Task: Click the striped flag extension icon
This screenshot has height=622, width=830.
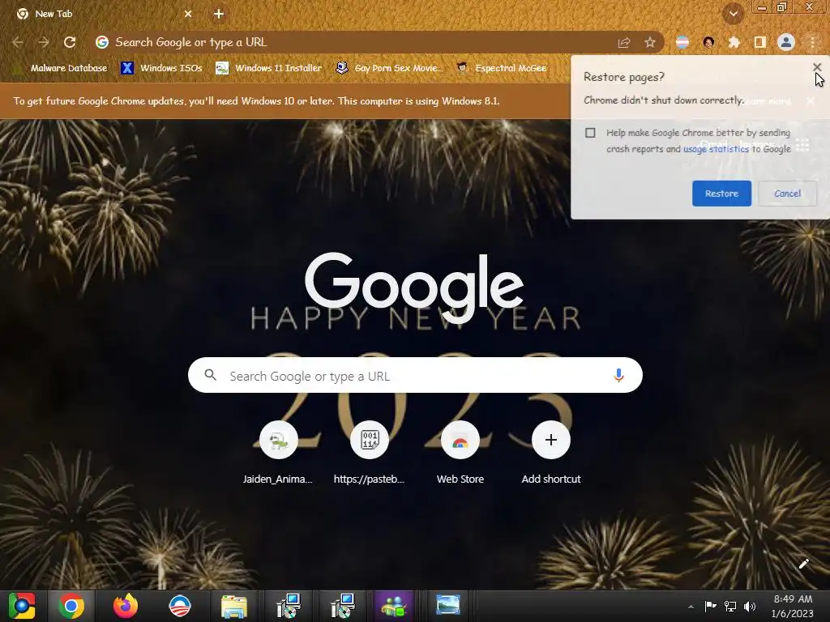Action: pos(682,42)
